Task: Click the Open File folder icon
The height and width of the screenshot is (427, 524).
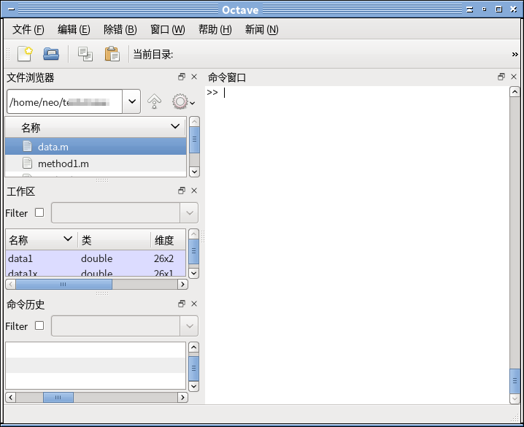Action: click(50, 54)
